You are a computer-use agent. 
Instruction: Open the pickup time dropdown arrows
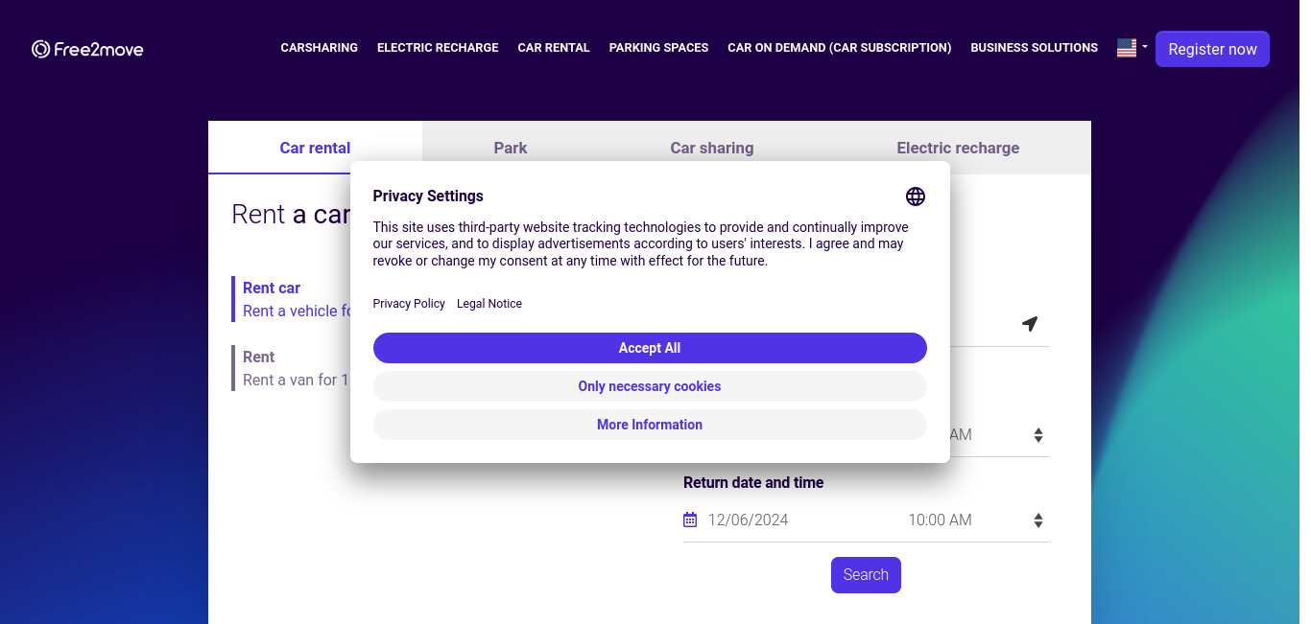(x=1038, y=435)
